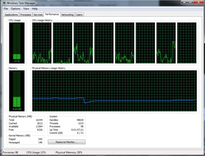The image size is (205, 156).
Task: Click the fifth CPU usage history graph
Action: click(x=125, y=43)
